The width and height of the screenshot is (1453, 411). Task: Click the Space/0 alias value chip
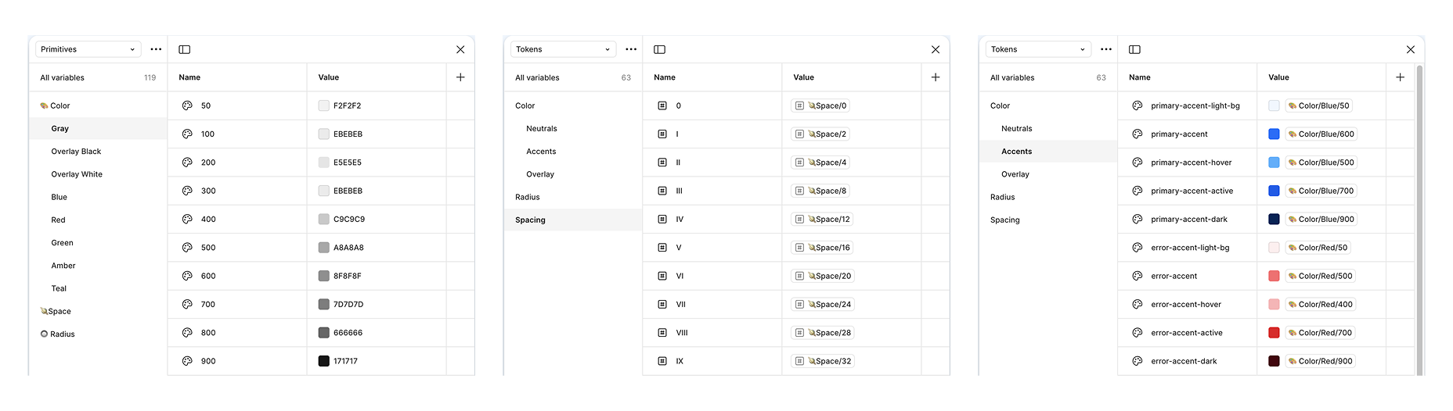(820, 105)
